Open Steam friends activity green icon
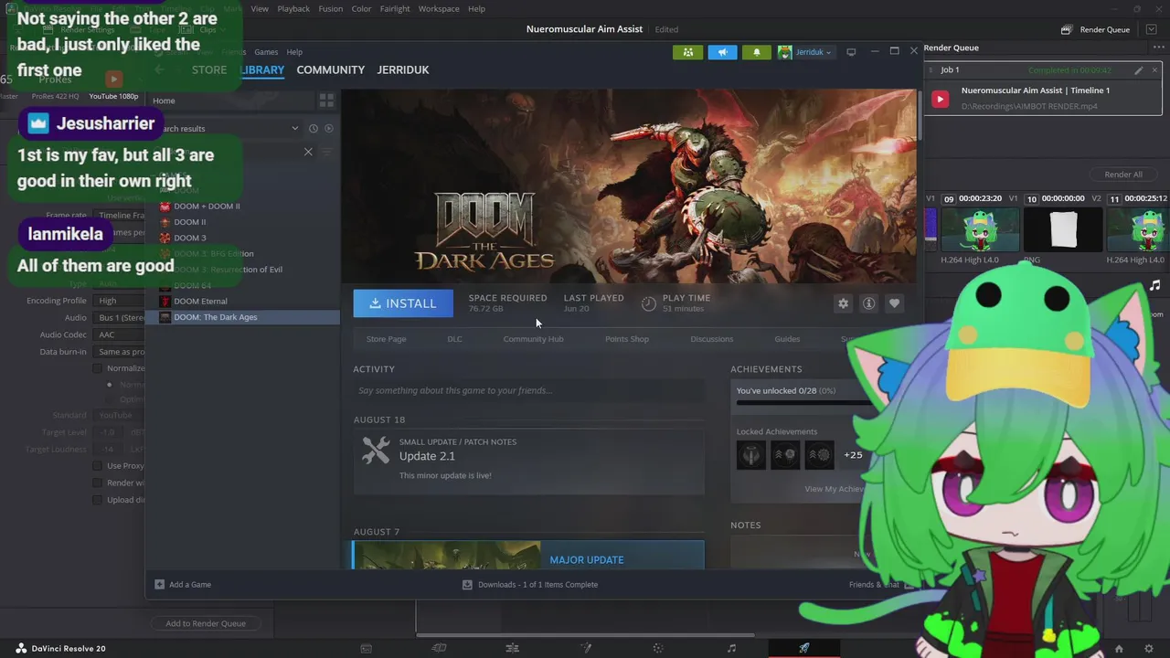This screenshot has width=1170, height=658. pos(687,52)
